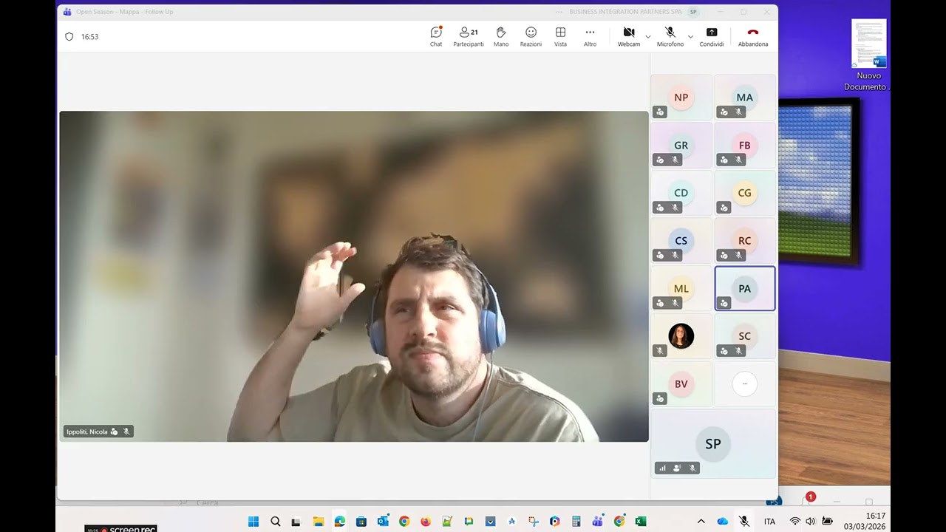Expand Microfono options dropdown arrow
Screen dimensions: 946x532
tap(690, 36)
